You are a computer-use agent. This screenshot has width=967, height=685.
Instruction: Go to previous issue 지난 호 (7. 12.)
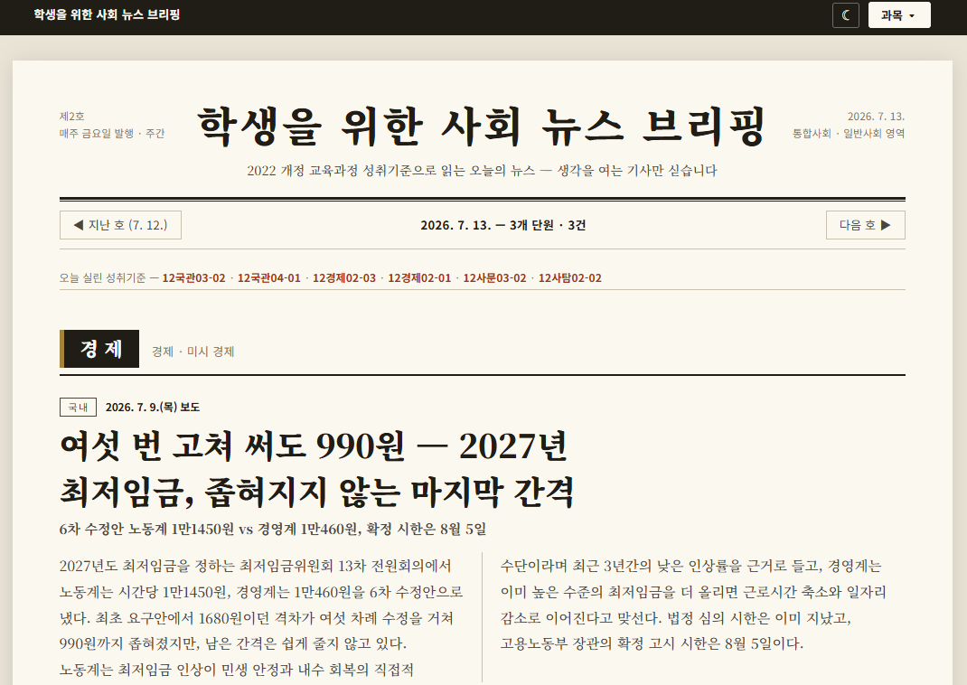pyautogui.click(x=120, y=225)
